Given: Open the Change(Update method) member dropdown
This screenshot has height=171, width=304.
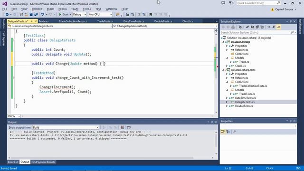Looking at the screenshot, I should (x=165, y=26).
